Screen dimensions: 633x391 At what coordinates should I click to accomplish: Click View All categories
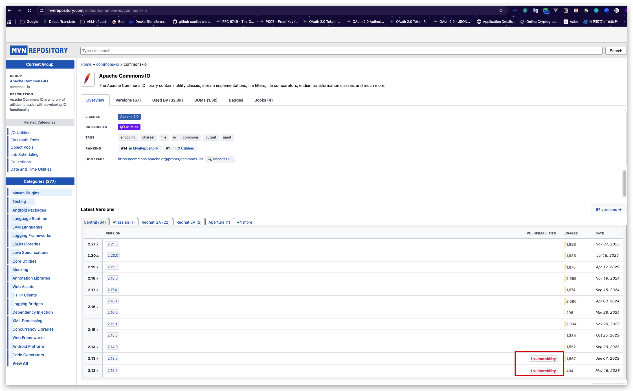pyautogui.click(x=20, y=363)
